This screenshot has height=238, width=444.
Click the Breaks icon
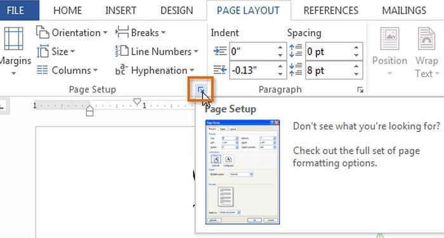(122, 32)
